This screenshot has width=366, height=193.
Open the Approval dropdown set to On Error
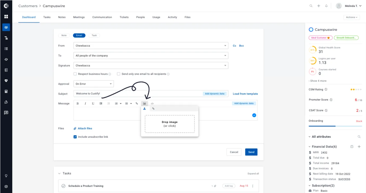coord(93,84)
